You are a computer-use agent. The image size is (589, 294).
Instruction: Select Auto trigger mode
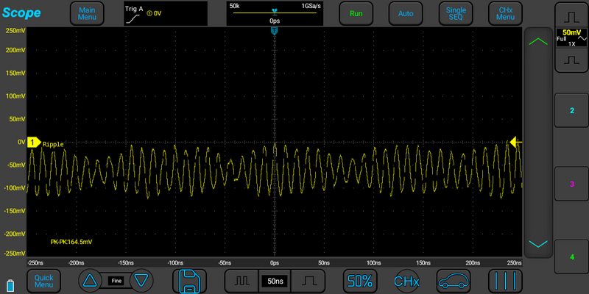pyautogui.click(x=406, y=13)
